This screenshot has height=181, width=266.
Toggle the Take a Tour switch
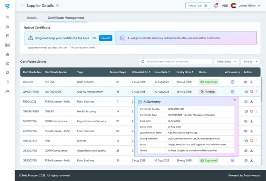205,5
